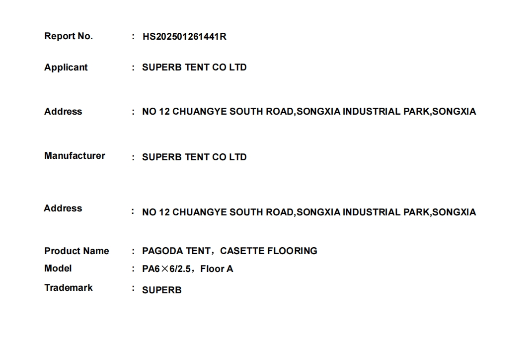Click the model value PA6×6/2.5

pyautogui.click(x=166, y=269)
